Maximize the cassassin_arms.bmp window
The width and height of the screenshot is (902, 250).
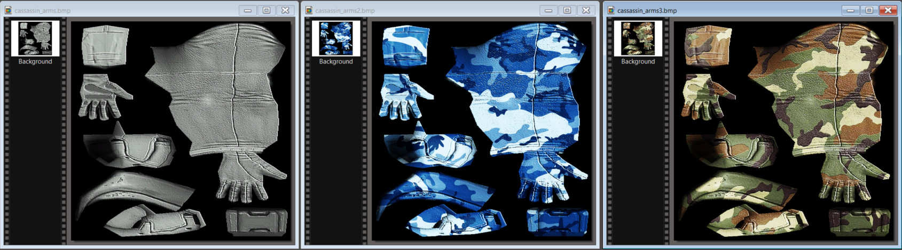266,10
